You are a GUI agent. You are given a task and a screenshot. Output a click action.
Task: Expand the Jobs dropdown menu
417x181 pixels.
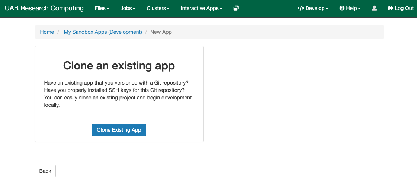click(128, 8)
